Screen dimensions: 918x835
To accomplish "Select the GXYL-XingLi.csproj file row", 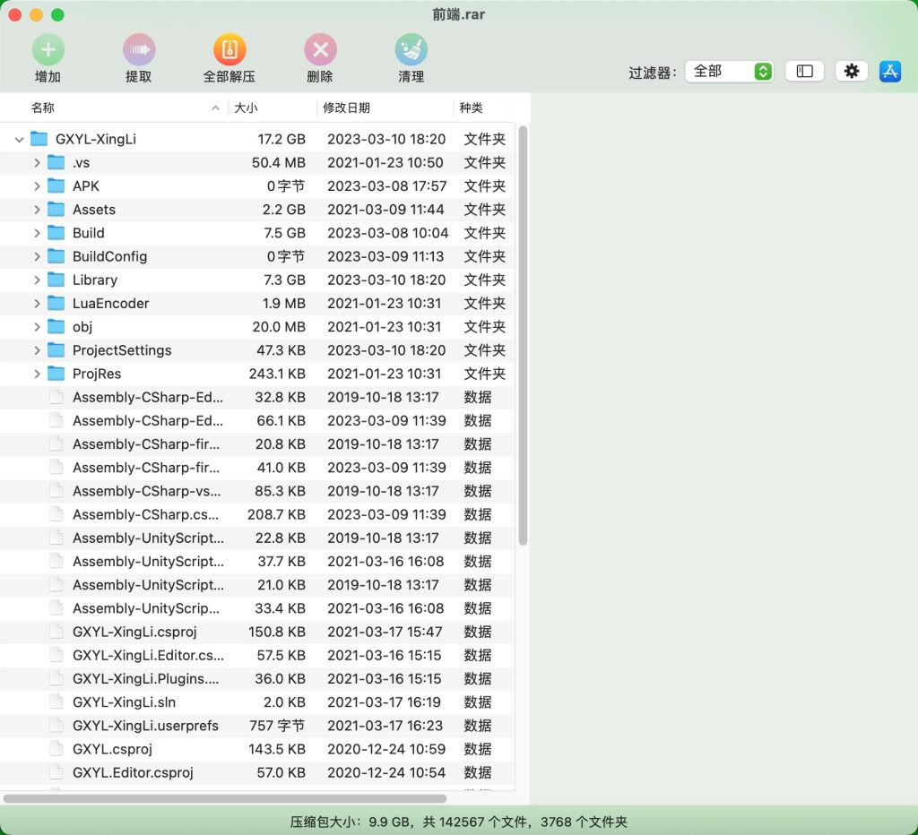I will coord(134,632).
